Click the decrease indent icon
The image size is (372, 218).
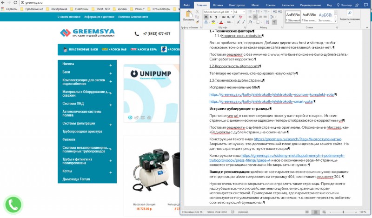(x=275, y=12)
